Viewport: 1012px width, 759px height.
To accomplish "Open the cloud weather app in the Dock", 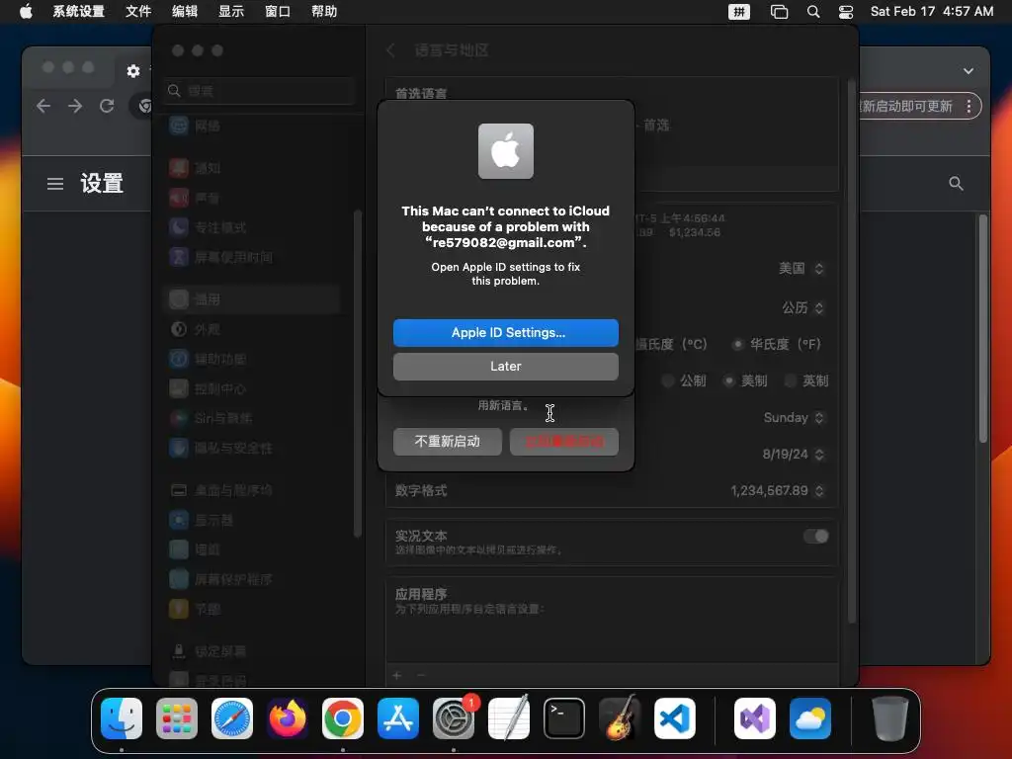I will tap(810, 718).
